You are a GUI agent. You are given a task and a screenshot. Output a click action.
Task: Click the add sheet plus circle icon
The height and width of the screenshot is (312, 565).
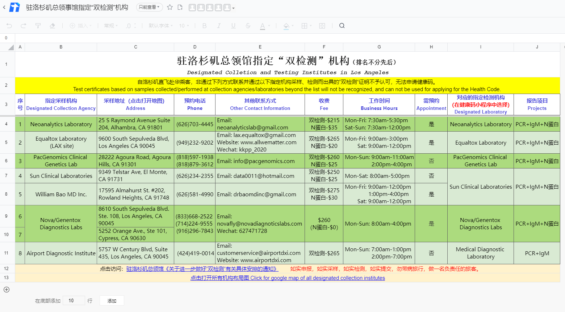pos(7,290)
